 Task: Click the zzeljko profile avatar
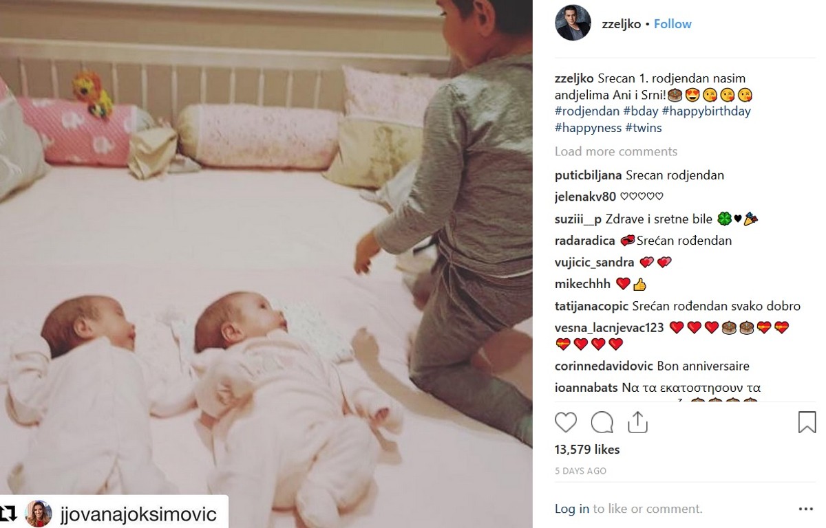pyautogui.click(x=573, y=23)
